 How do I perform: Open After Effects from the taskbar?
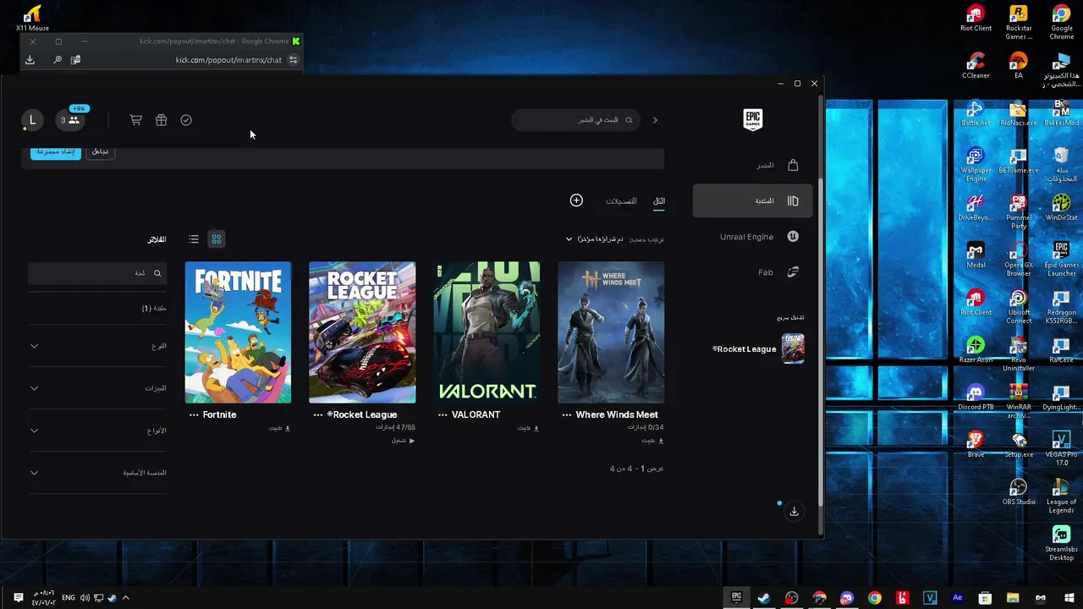[x=958, y=598]
